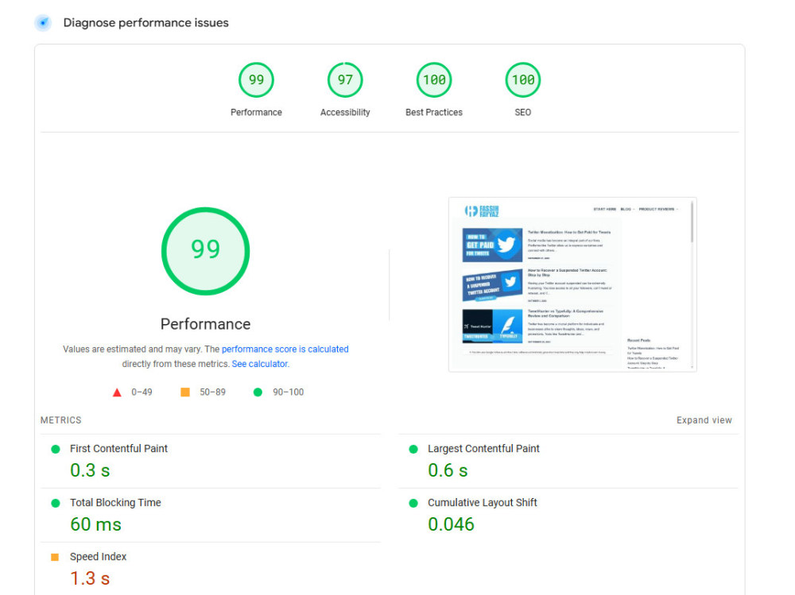795x595 pixels.
Task: Click green status dot for Total Blocking Time
Action: click(x=56, y=504)
